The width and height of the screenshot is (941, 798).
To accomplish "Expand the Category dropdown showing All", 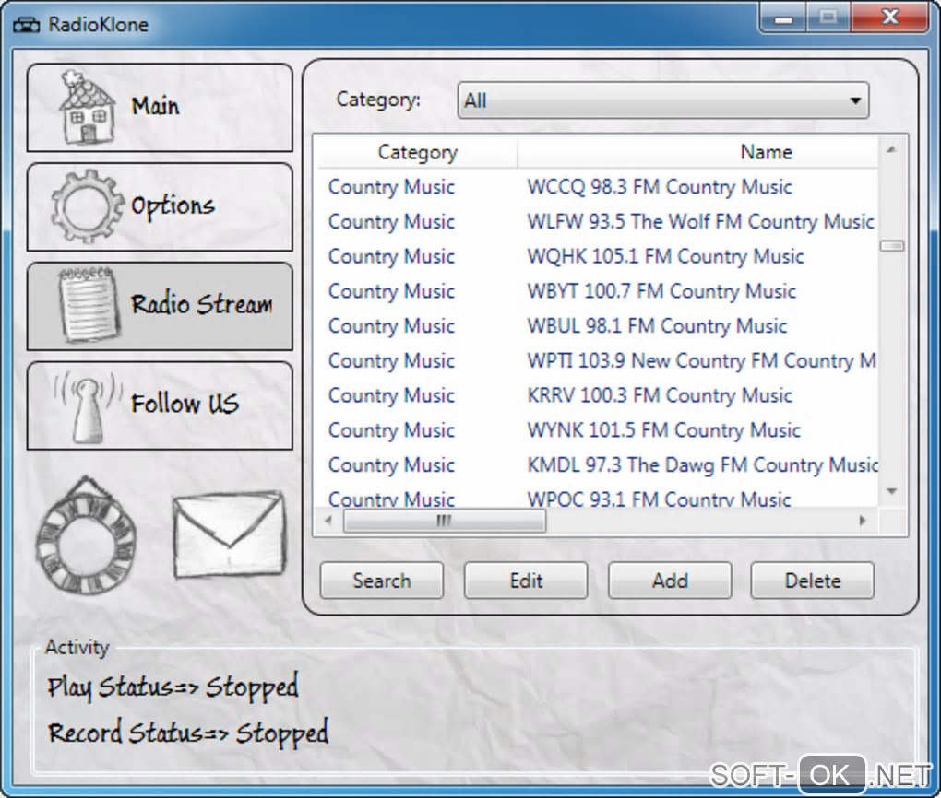I will coord(662,100).
